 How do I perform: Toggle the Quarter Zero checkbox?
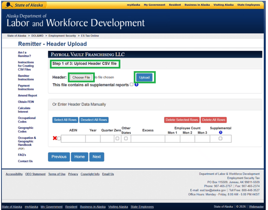point(118,138)
